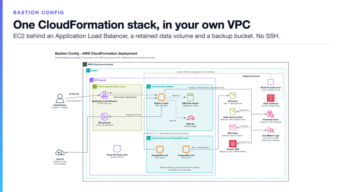Select the 'AWS CloudFormation deployment' diagram title
The height and width of the screenshot is (192, 342).
pos(96,53)
